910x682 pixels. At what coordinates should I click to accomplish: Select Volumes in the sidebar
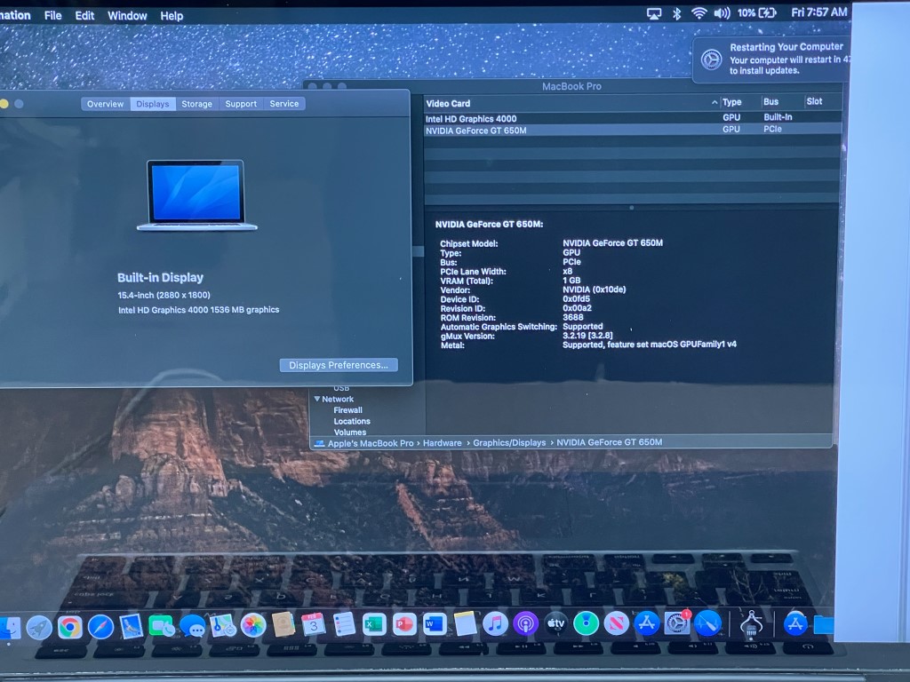tap(350, 432)
